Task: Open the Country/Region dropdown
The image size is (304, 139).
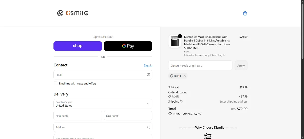Action: pyautogui.click(x=103, y=104)
